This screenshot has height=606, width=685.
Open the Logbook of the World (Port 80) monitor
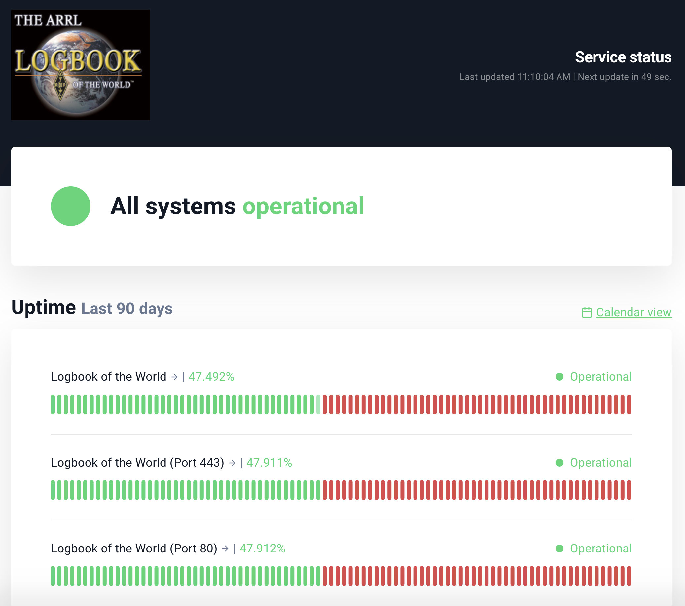(x=134, y=548)
